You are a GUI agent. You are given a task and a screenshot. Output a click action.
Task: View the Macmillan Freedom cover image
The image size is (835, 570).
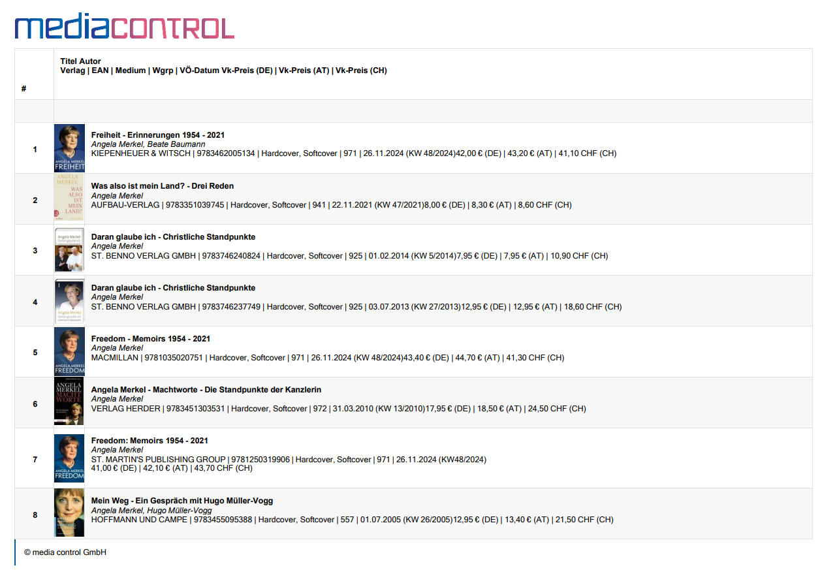tap(69, 352)
